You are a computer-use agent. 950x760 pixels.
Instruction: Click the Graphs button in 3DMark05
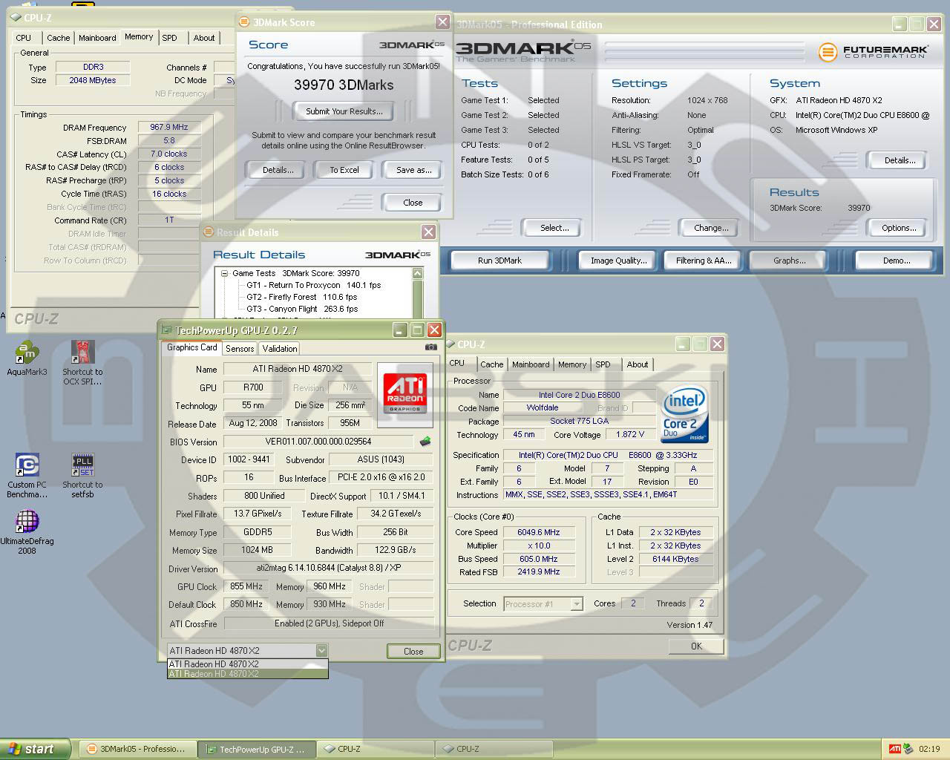point(789,261)
